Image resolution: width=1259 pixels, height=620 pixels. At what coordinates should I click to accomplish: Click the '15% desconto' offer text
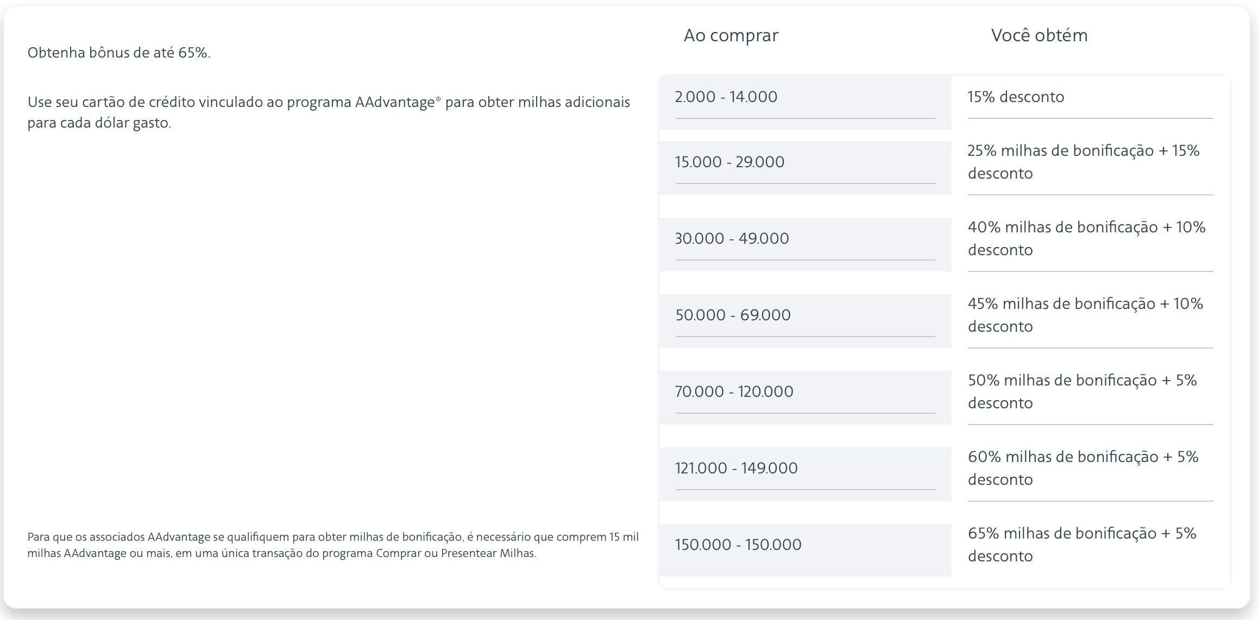(1016, 97)
